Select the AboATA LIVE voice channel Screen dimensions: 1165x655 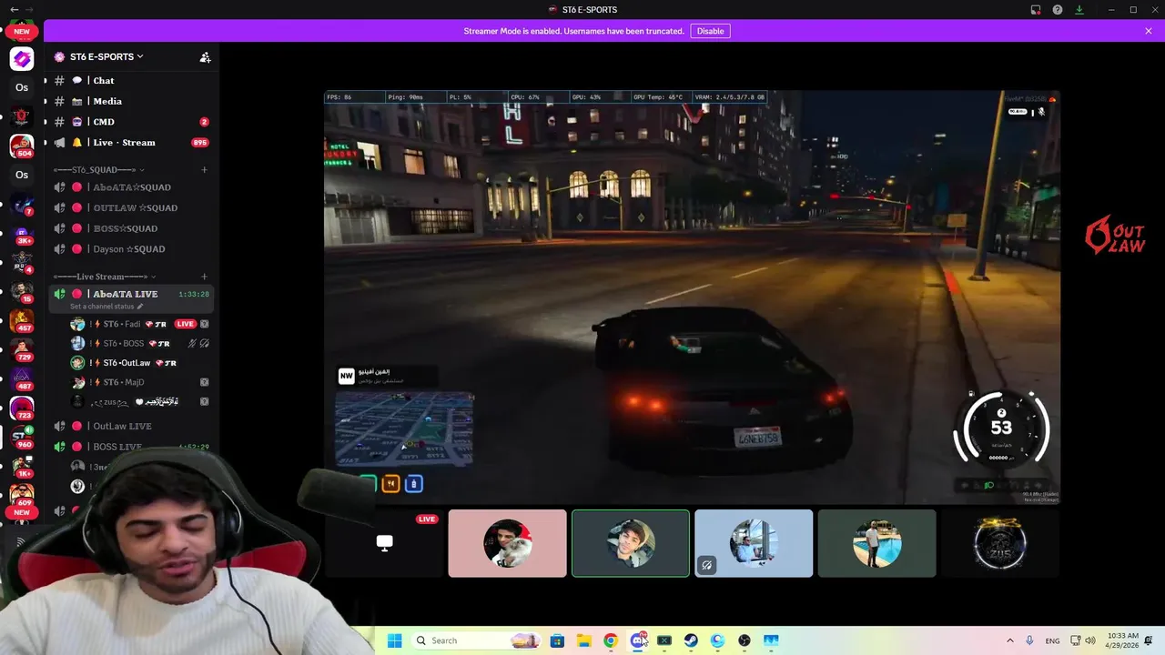pos(132,298)
